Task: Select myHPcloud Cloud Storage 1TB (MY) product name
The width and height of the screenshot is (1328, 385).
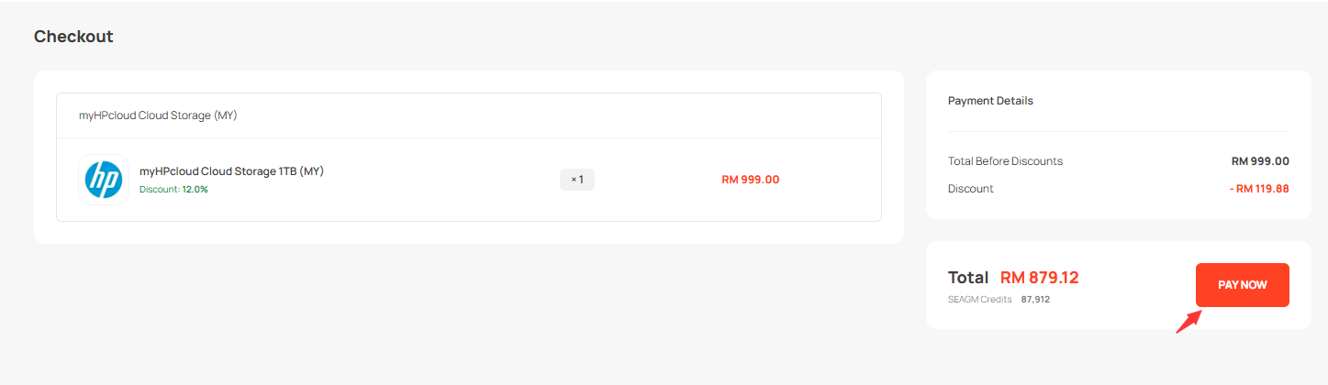Action: click(231, 170)
